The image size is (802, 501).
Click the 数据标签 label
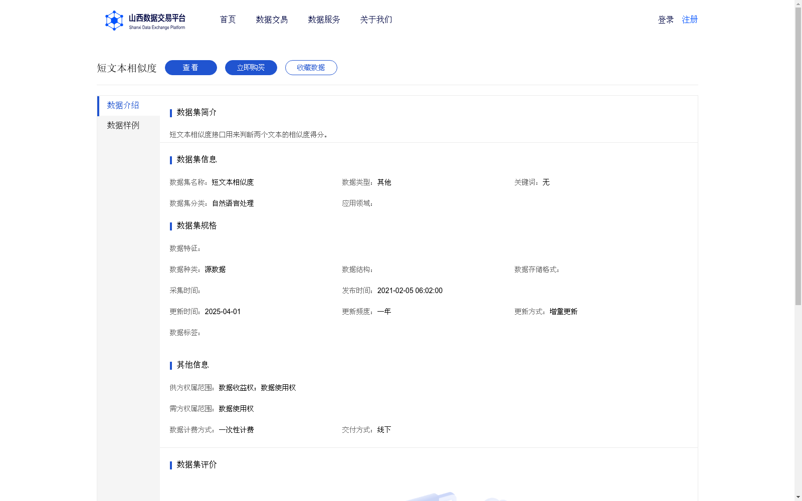185,333
